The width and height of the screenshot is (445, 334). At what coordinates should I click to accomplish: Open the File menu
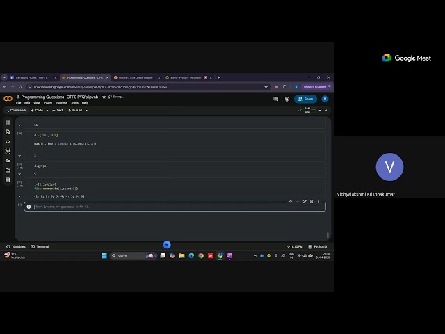tap(19, 103)
